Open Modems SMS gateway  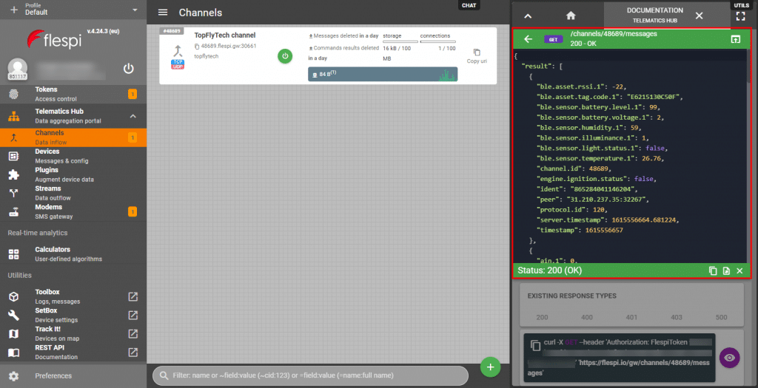coord(73,211)
